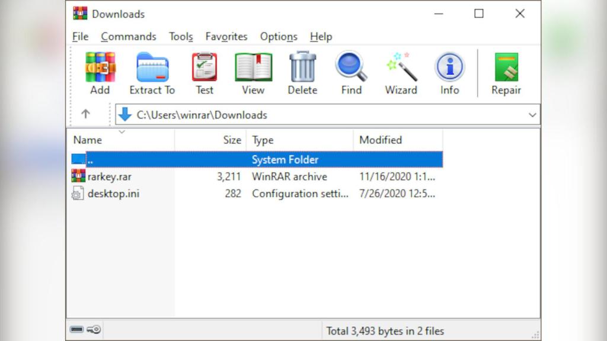Click the C:\Users\winrar\Downloads path field
The height and width of the screenshot is (341, 607).
click(327, 115)
